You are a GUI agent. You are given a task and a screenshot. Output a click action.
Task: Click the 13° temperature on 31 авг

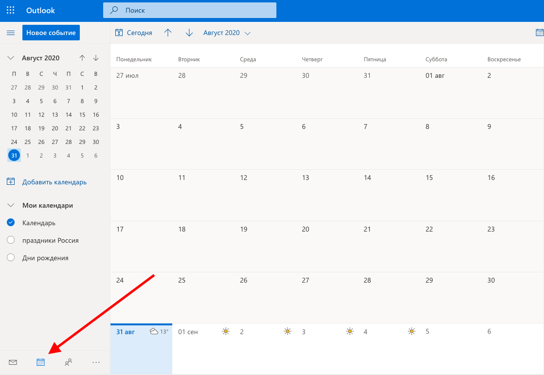point(164,332)
